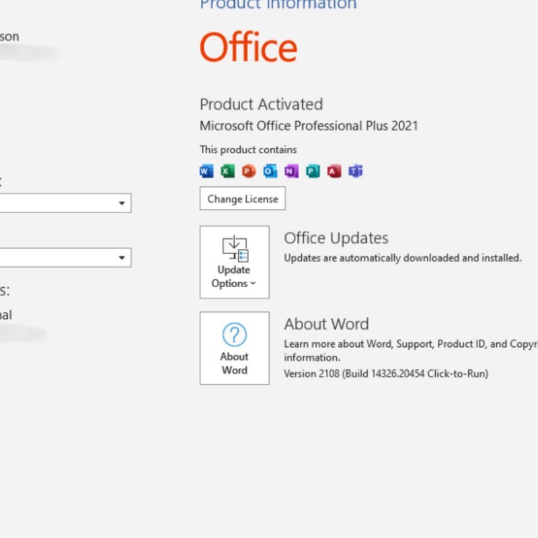Select the Product Activated text
This screenshot has width=538, height=538.
tap(262, 104)
